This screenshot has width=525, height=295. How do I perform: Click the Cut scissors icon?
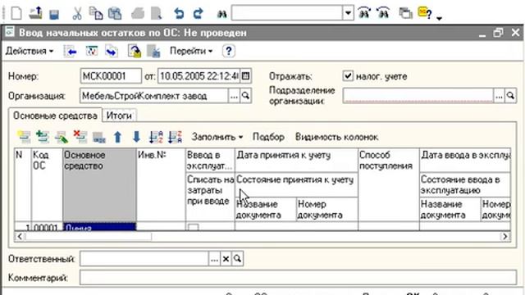click(x=76, y=13)
